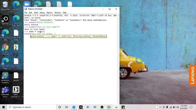196x110 pixels.
Task: Select the Adventure Academy desktop icon
Action: click(5, 78)
